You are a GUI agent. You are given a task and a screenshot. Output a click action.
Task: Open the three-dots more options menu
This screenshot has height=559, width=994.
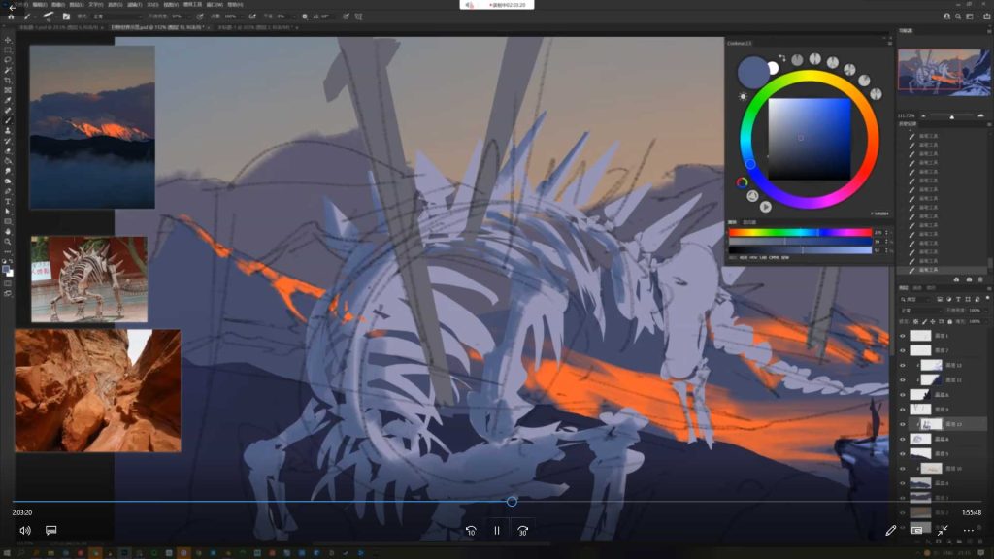click(x=969, y=531)
